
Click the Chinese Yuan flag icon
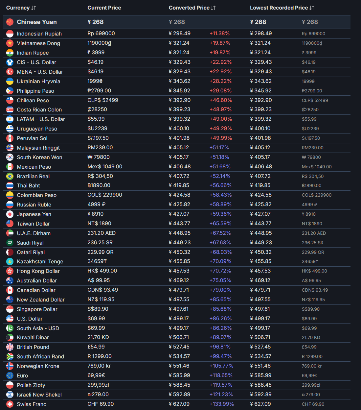(x=10, y=22)
